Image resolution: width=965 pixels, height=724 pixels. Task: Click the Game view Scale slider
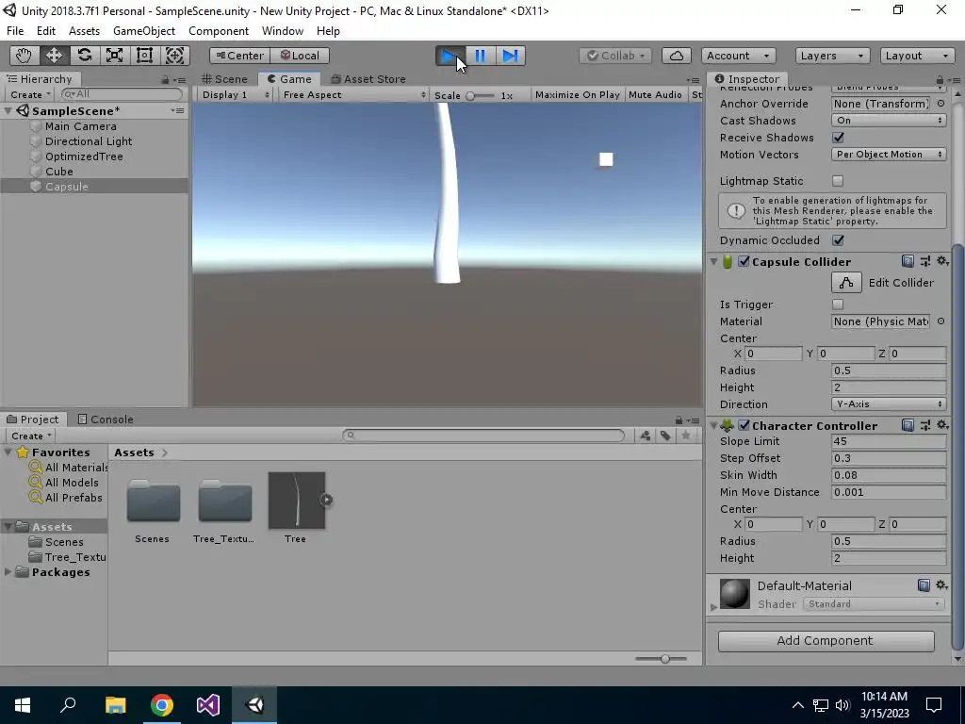[x=480, y=95]
